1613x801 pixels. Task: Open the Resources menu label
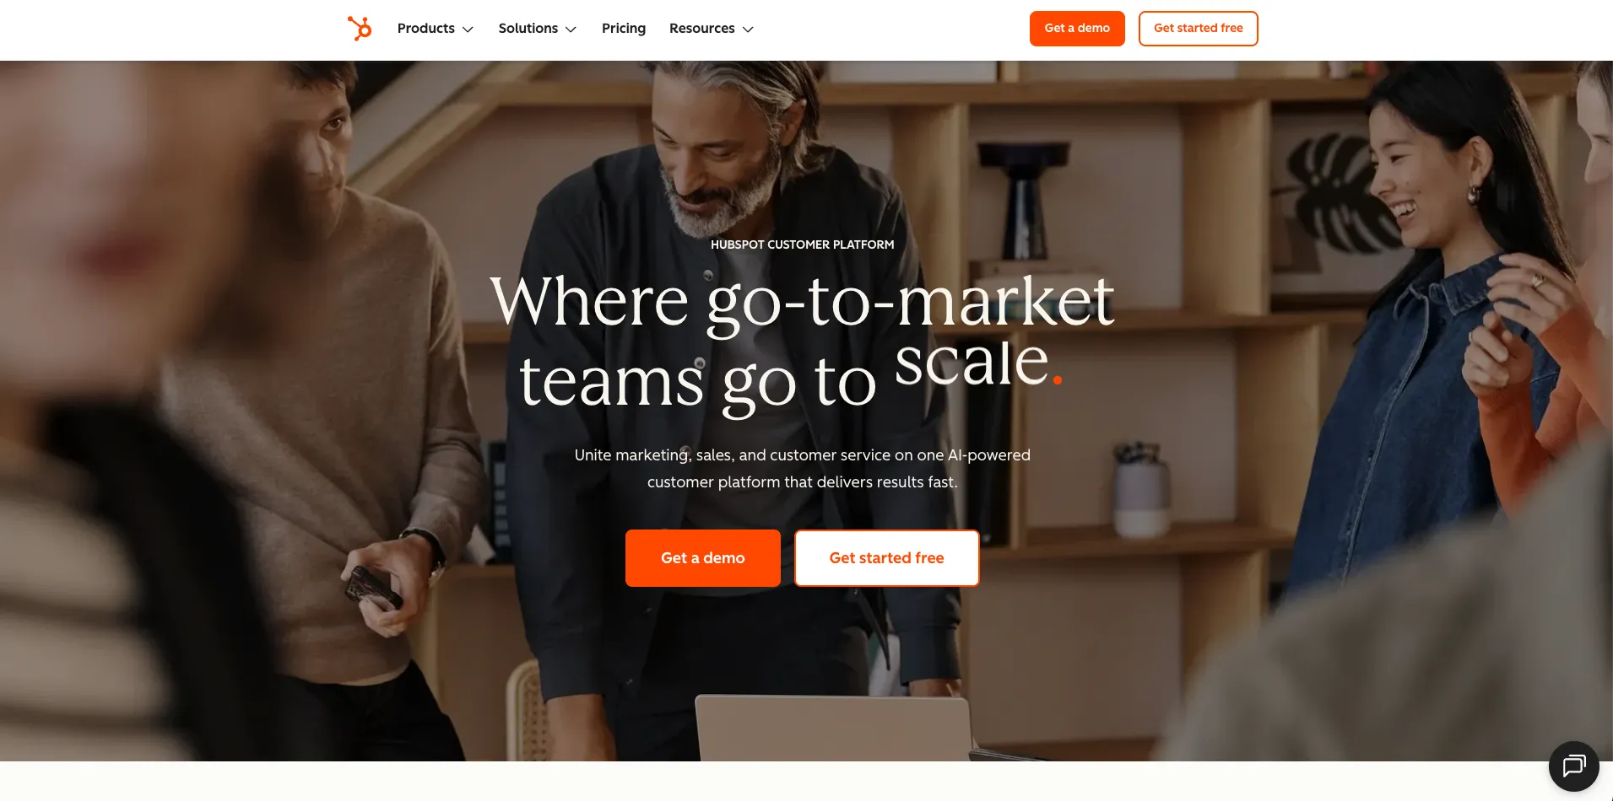pos(702,29)
